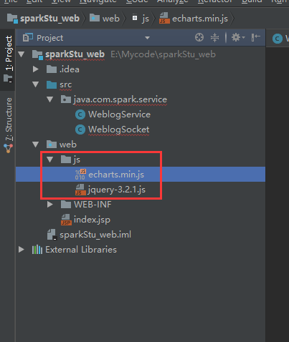Click js in the breadcrumb bar
The image size is (289, 342).
(x=146, y=19)
